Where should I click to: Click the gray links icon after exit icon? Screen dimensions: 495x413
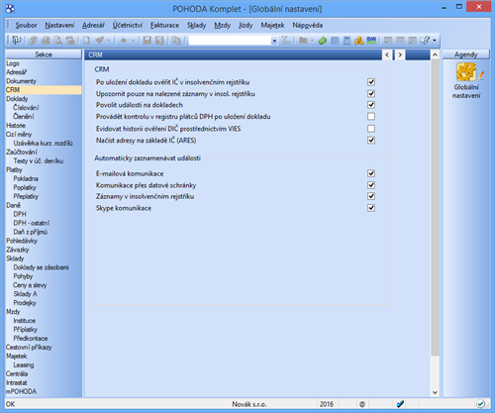[x=33, y=41]
